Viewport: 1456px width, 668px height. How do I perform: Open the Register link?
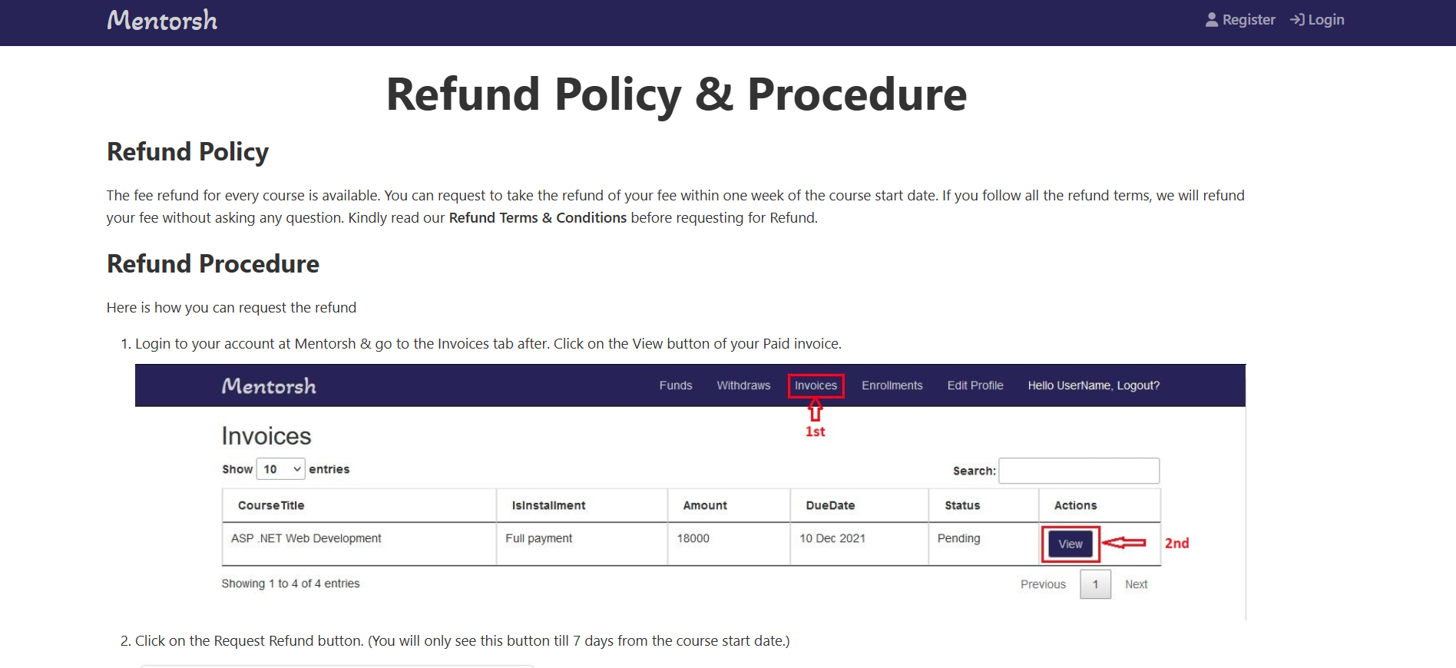click(1248, 20)
